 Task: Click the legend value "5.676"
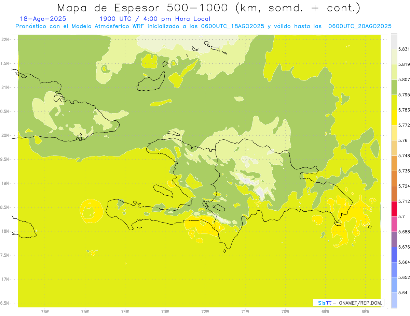[x=404, y=247]
